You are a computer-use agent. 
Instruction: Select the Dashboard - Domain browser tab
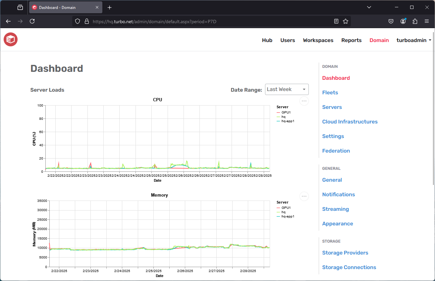tap(63, 7)
